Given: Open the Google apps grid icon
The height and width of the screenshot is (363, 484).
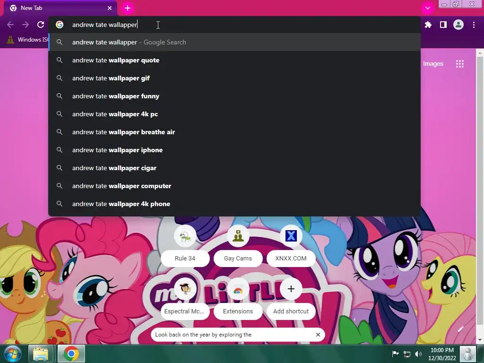Looking at the screenshot, I should tap(459, 64).
